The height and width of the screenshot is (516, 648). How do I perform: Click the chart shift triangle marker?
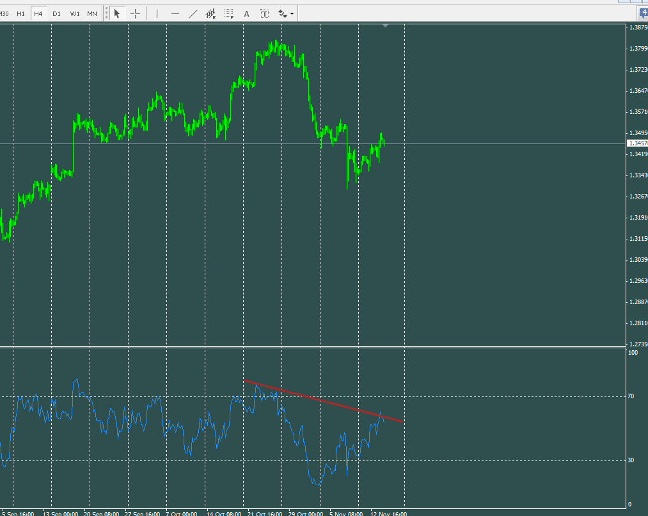386,26
